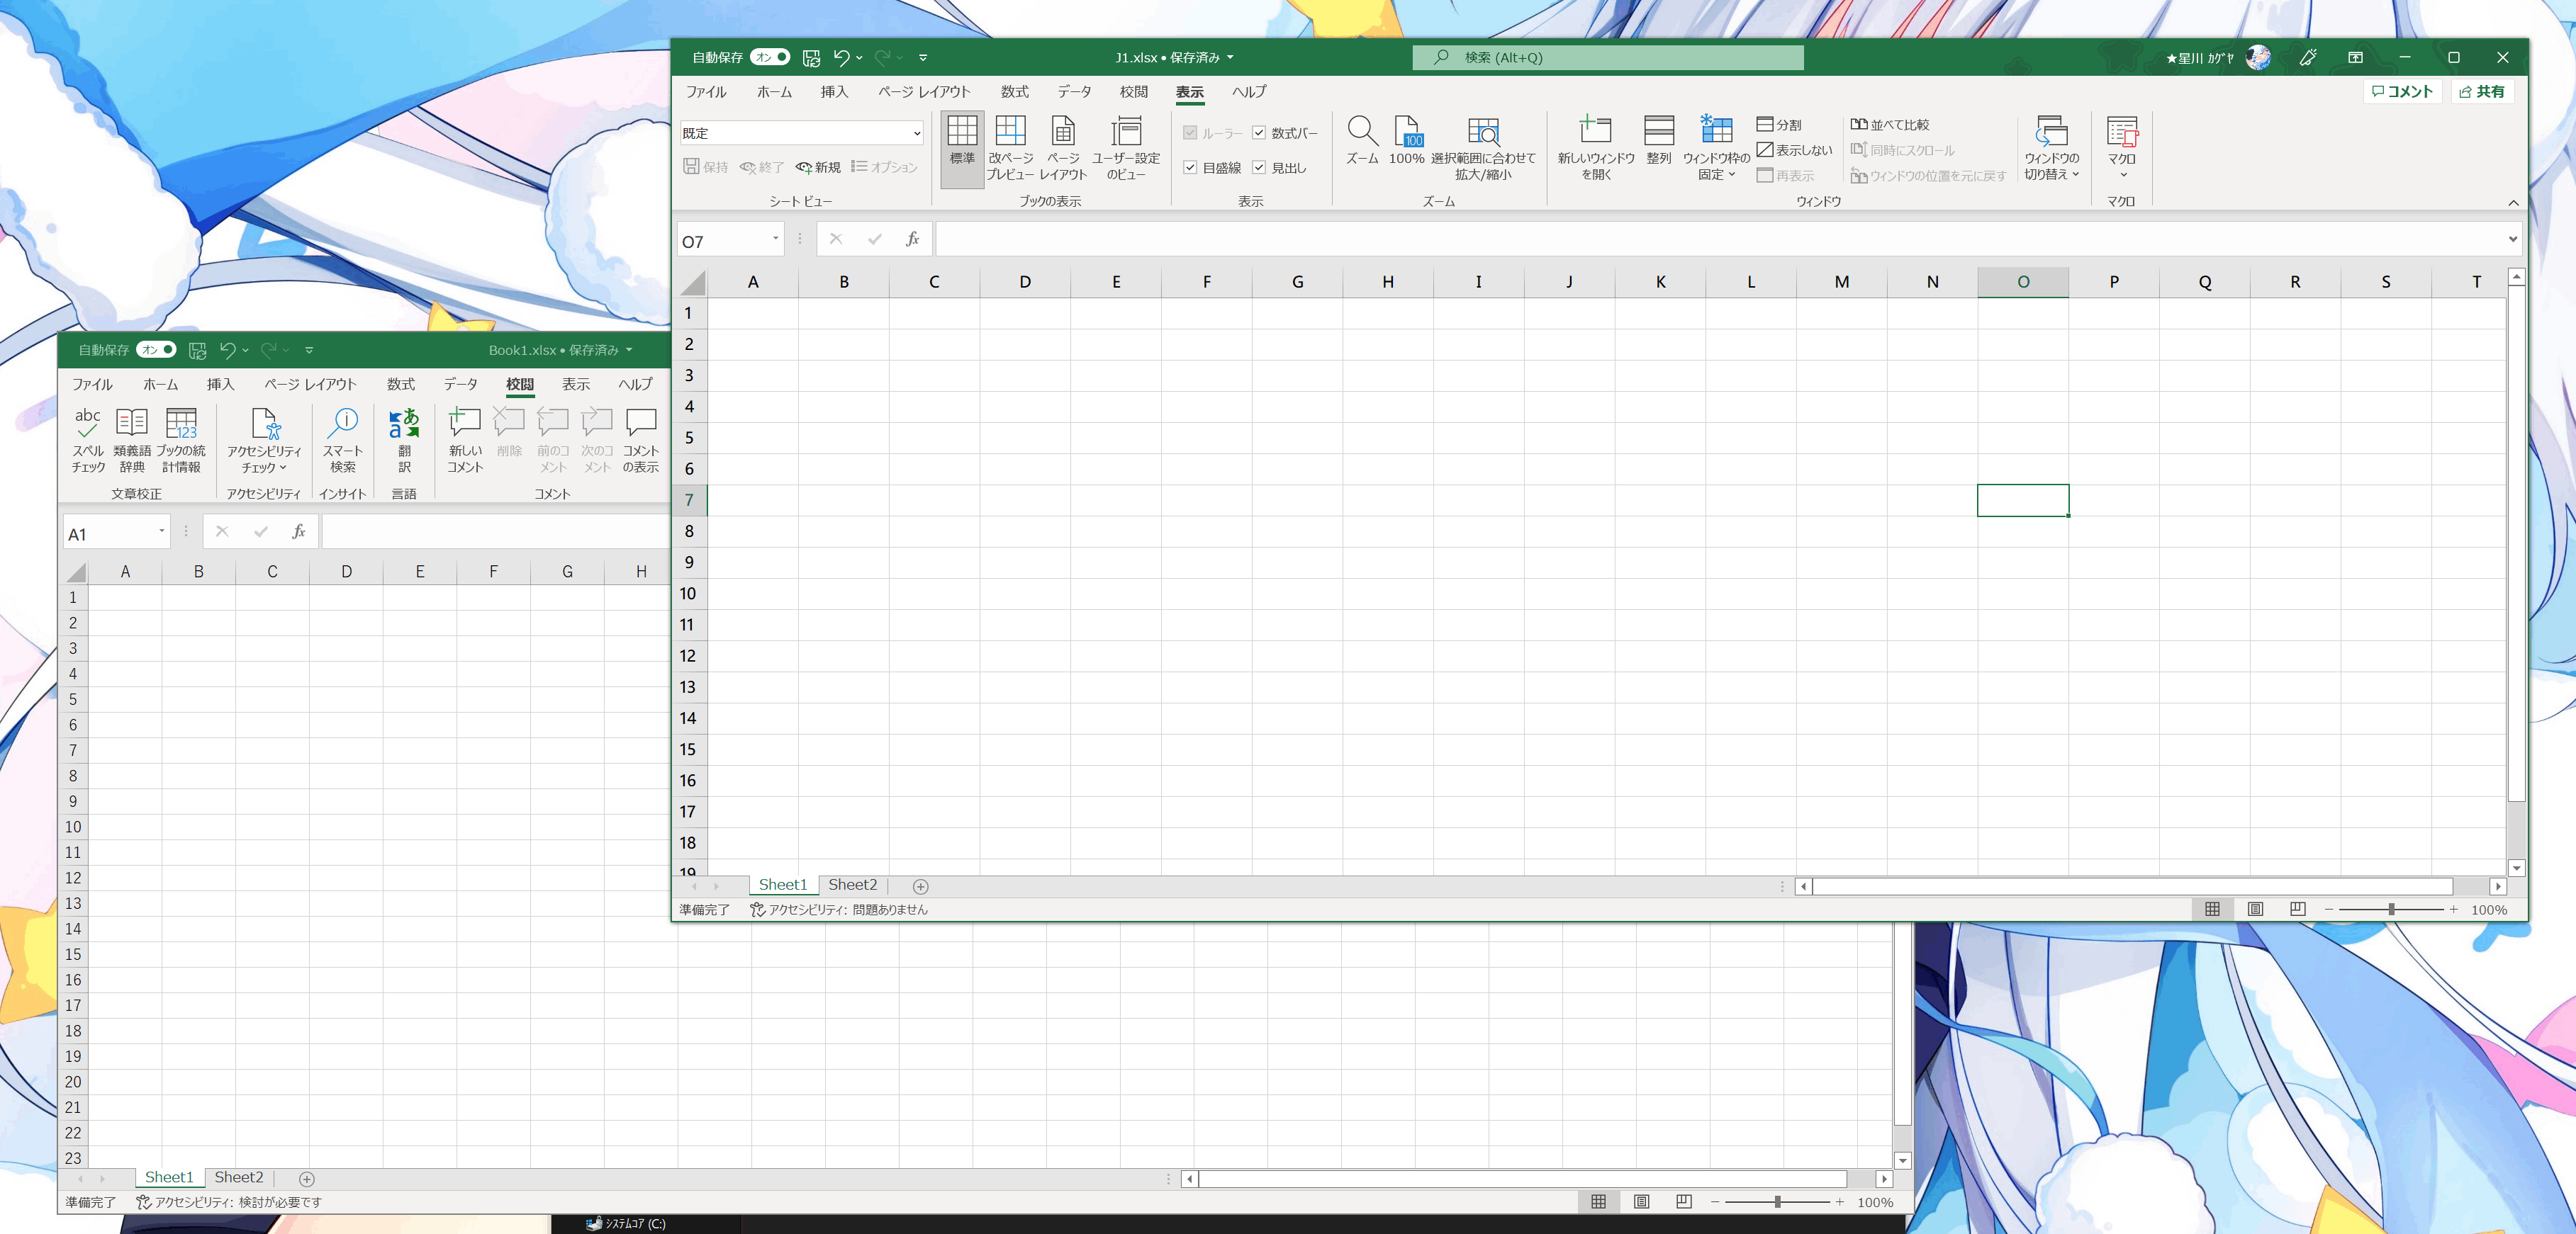
Task: Uncheck Gridlines (目盛線) checkbox
Action: coord(1190,168)
